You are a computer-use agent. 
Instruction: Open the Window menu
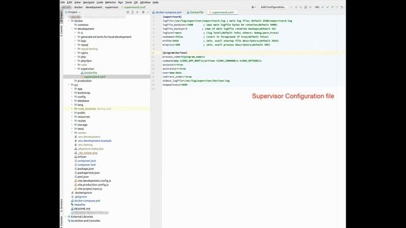145,3
